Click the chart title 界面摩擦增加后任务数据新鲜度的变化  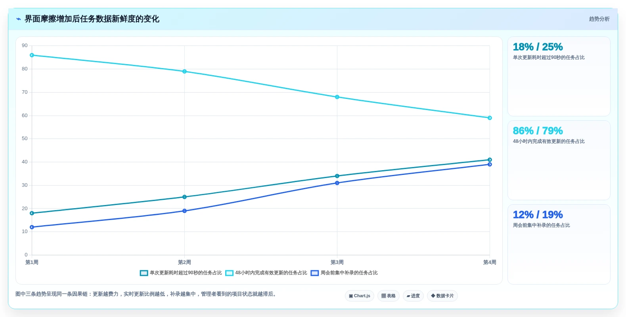click(x=92, y=19)
